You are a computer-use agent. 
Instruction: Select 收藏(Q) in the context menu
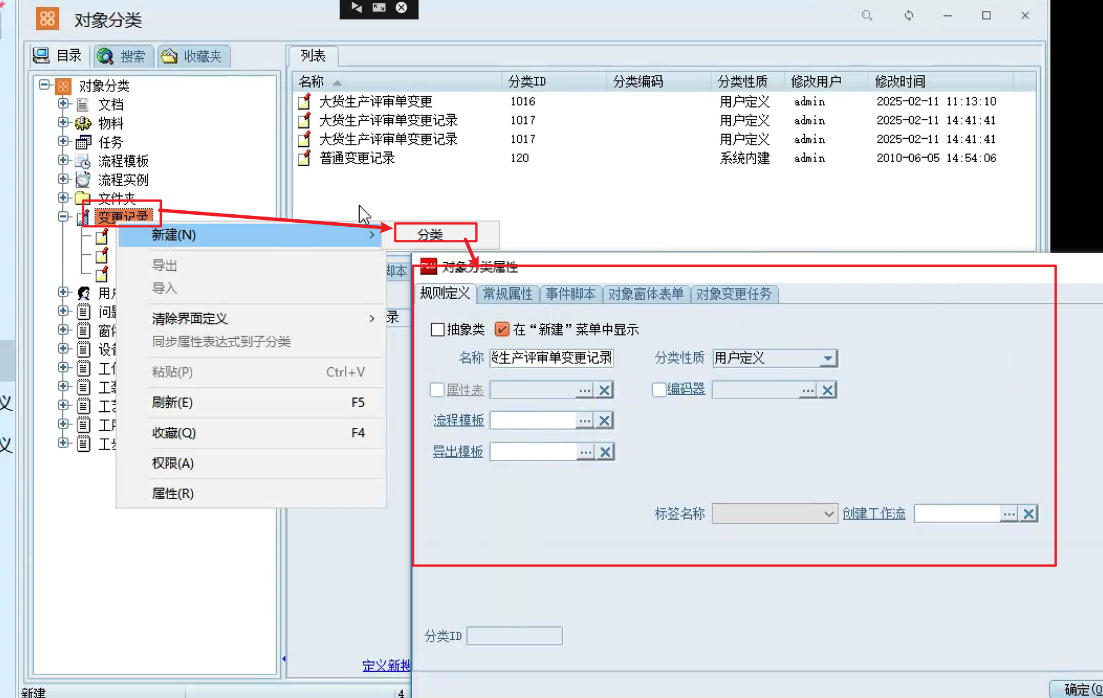[x=251, y=433]
